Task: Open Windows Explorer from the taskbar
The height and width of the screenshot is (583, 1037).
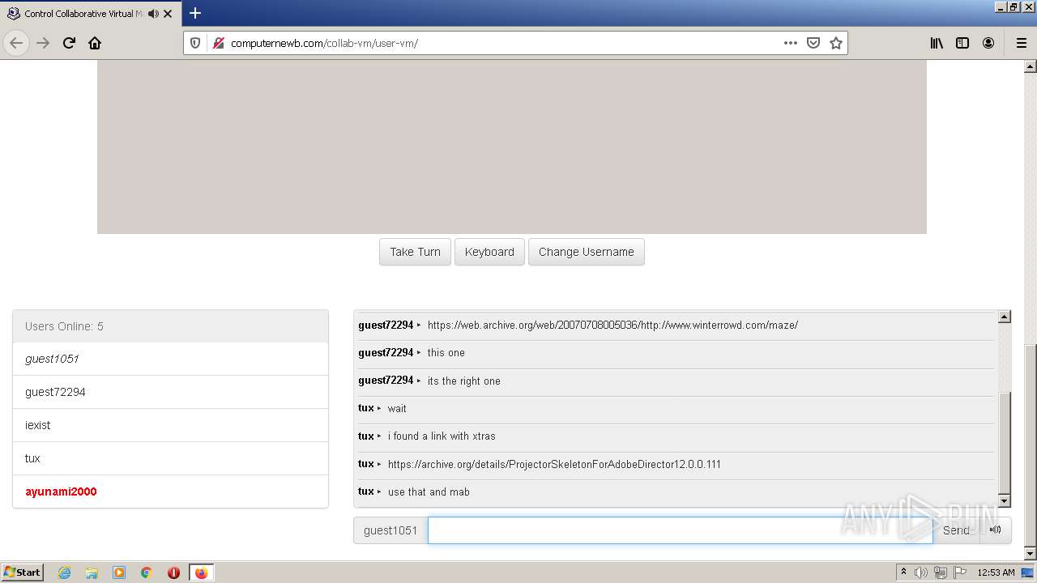Action: click(x=92, y=572)
